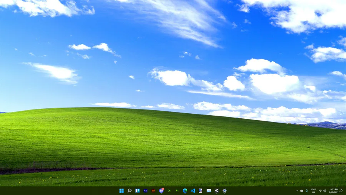346x195 pixels.
Task: Open Discord with notification badge
Action: 161,190
